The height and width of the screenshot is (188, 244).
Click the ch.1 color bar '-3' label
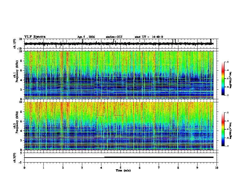tap(227, 62)
